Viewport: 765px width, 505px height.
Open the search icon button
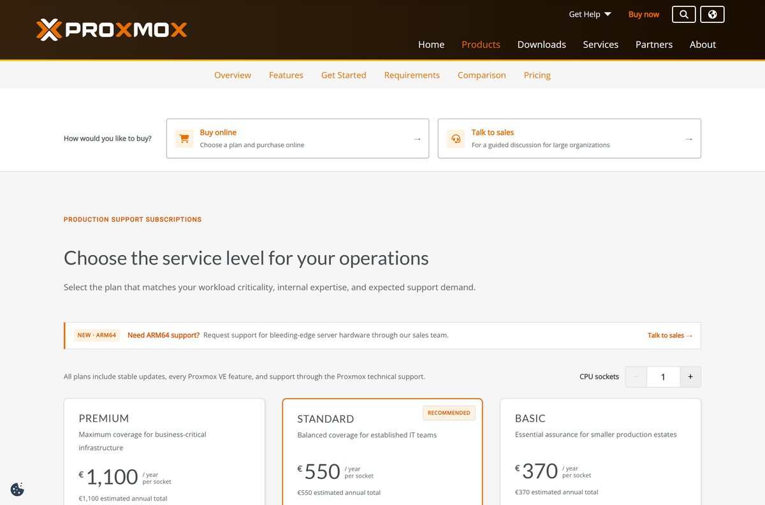(x=684, y=14)
